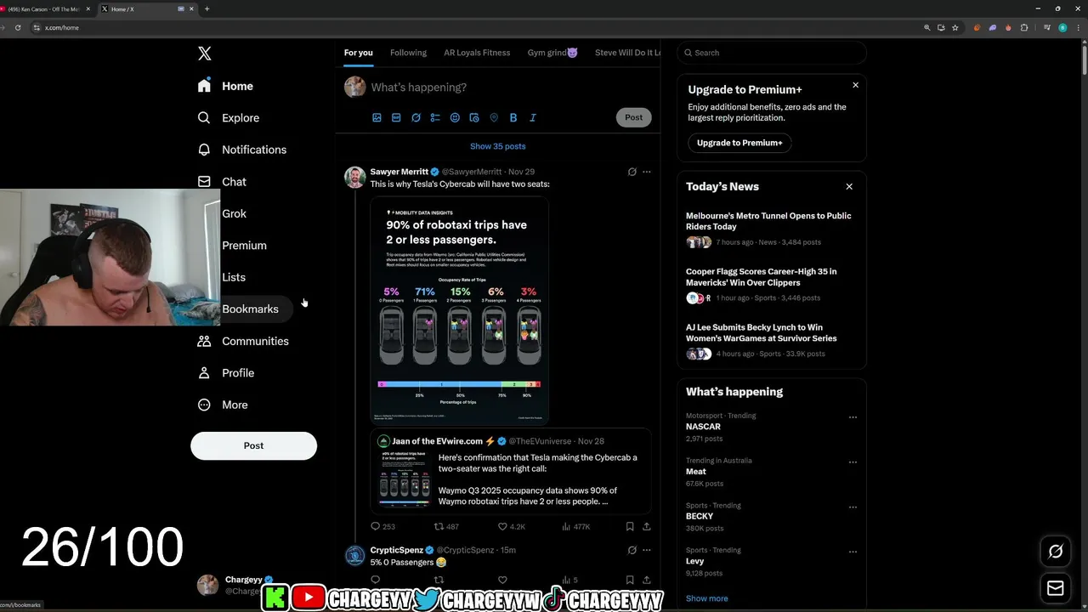Click the Upgrade to Premium+ button
Screen dimensions: 1088x612
(739, 143)
